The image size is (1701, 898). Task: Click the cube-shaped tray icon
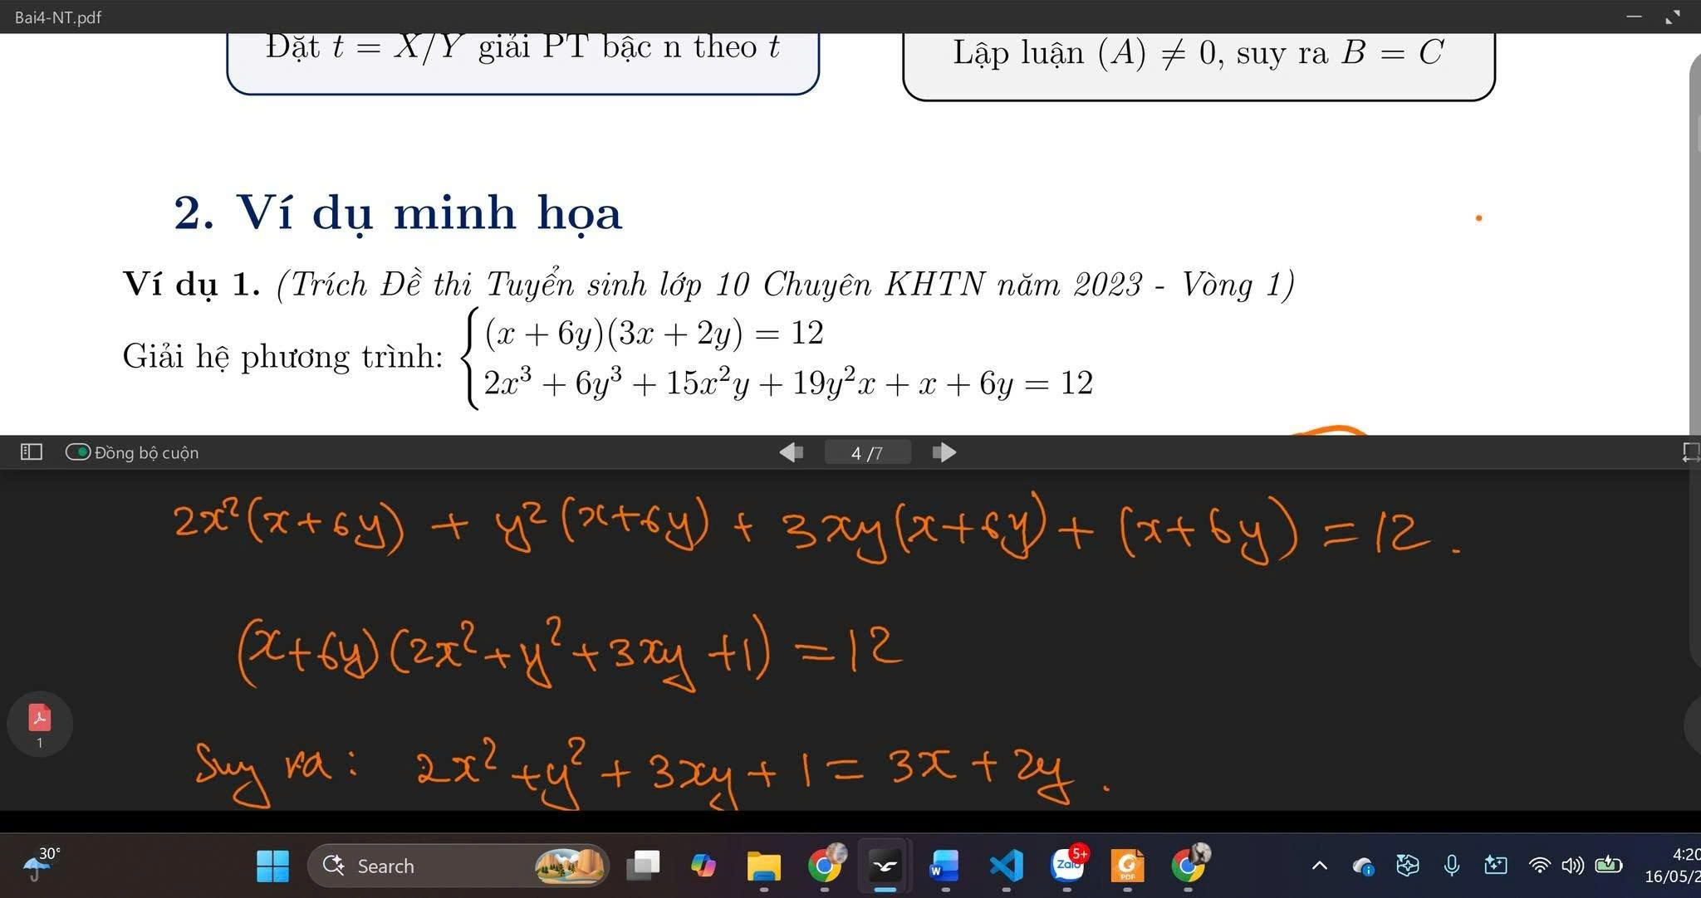[x=1408, y=866]
